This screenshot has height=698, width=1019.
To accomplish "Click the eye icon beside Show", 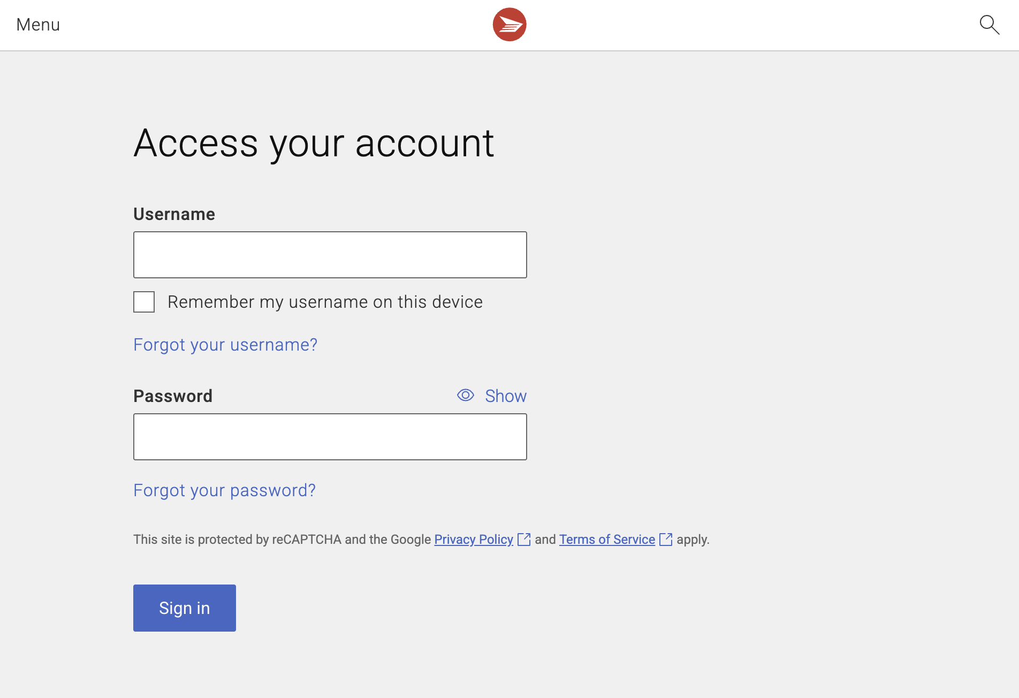I will coord(465,396).
